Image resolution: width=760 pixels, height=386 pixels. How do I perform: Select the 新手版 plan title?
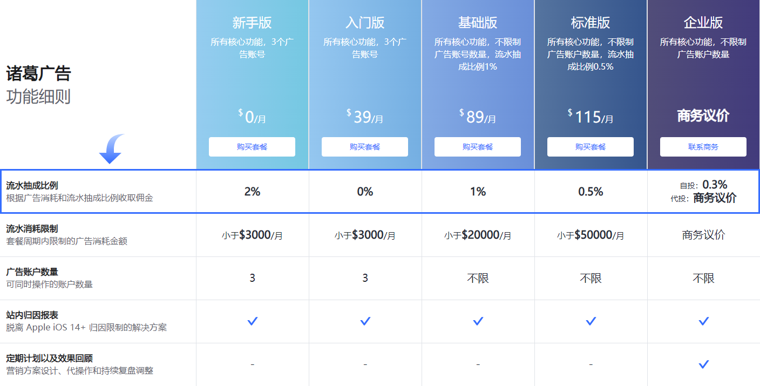pos(252,23)
